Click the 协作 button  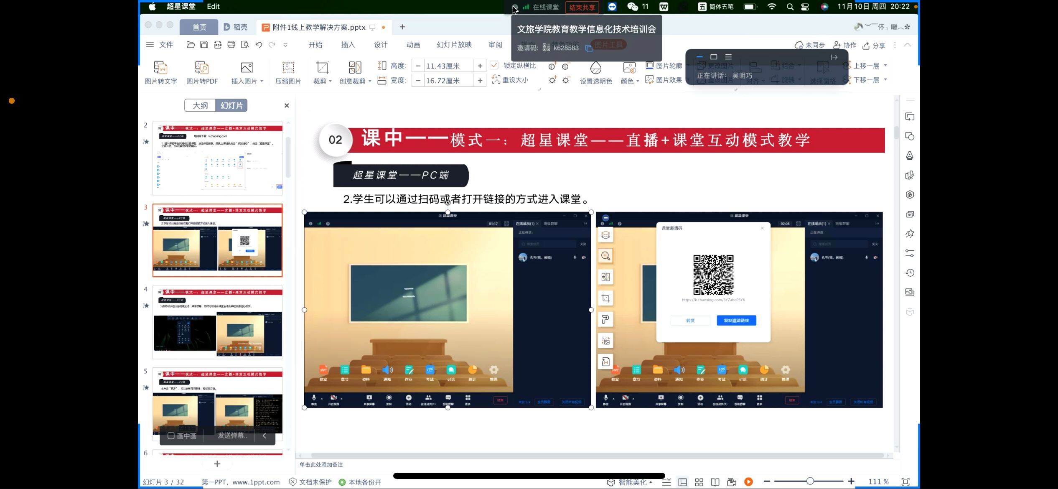(x=844, y=45)
